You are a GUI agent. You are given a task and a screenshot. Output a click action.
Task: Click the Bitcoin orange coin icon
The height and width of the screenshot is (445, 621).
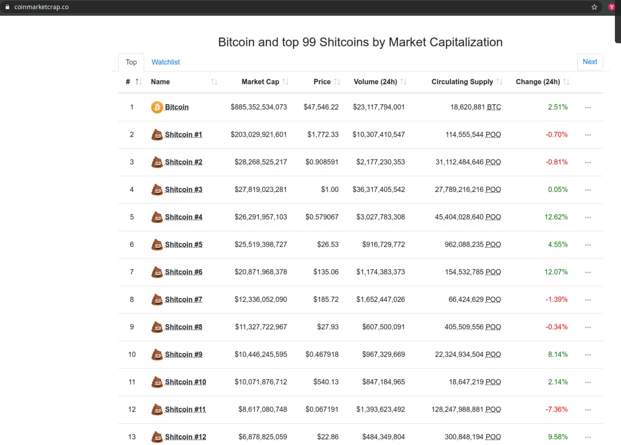pos(157,107)
